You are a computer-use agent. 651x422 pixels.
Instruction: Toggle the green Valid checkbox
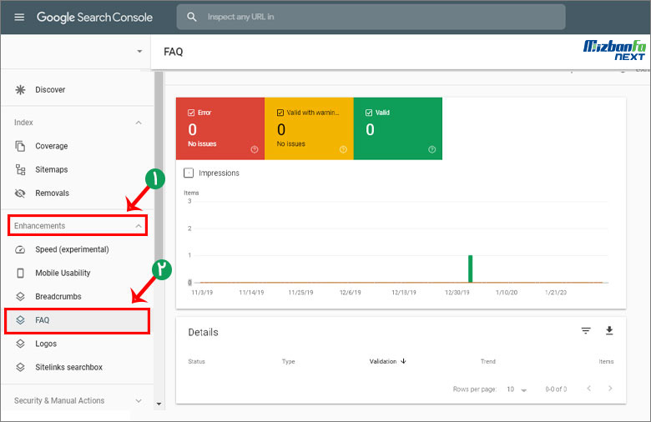point(369,113)
